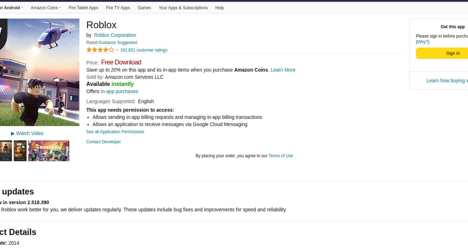Click the Why? link
468x248 pixels.
tap(422, 42)
